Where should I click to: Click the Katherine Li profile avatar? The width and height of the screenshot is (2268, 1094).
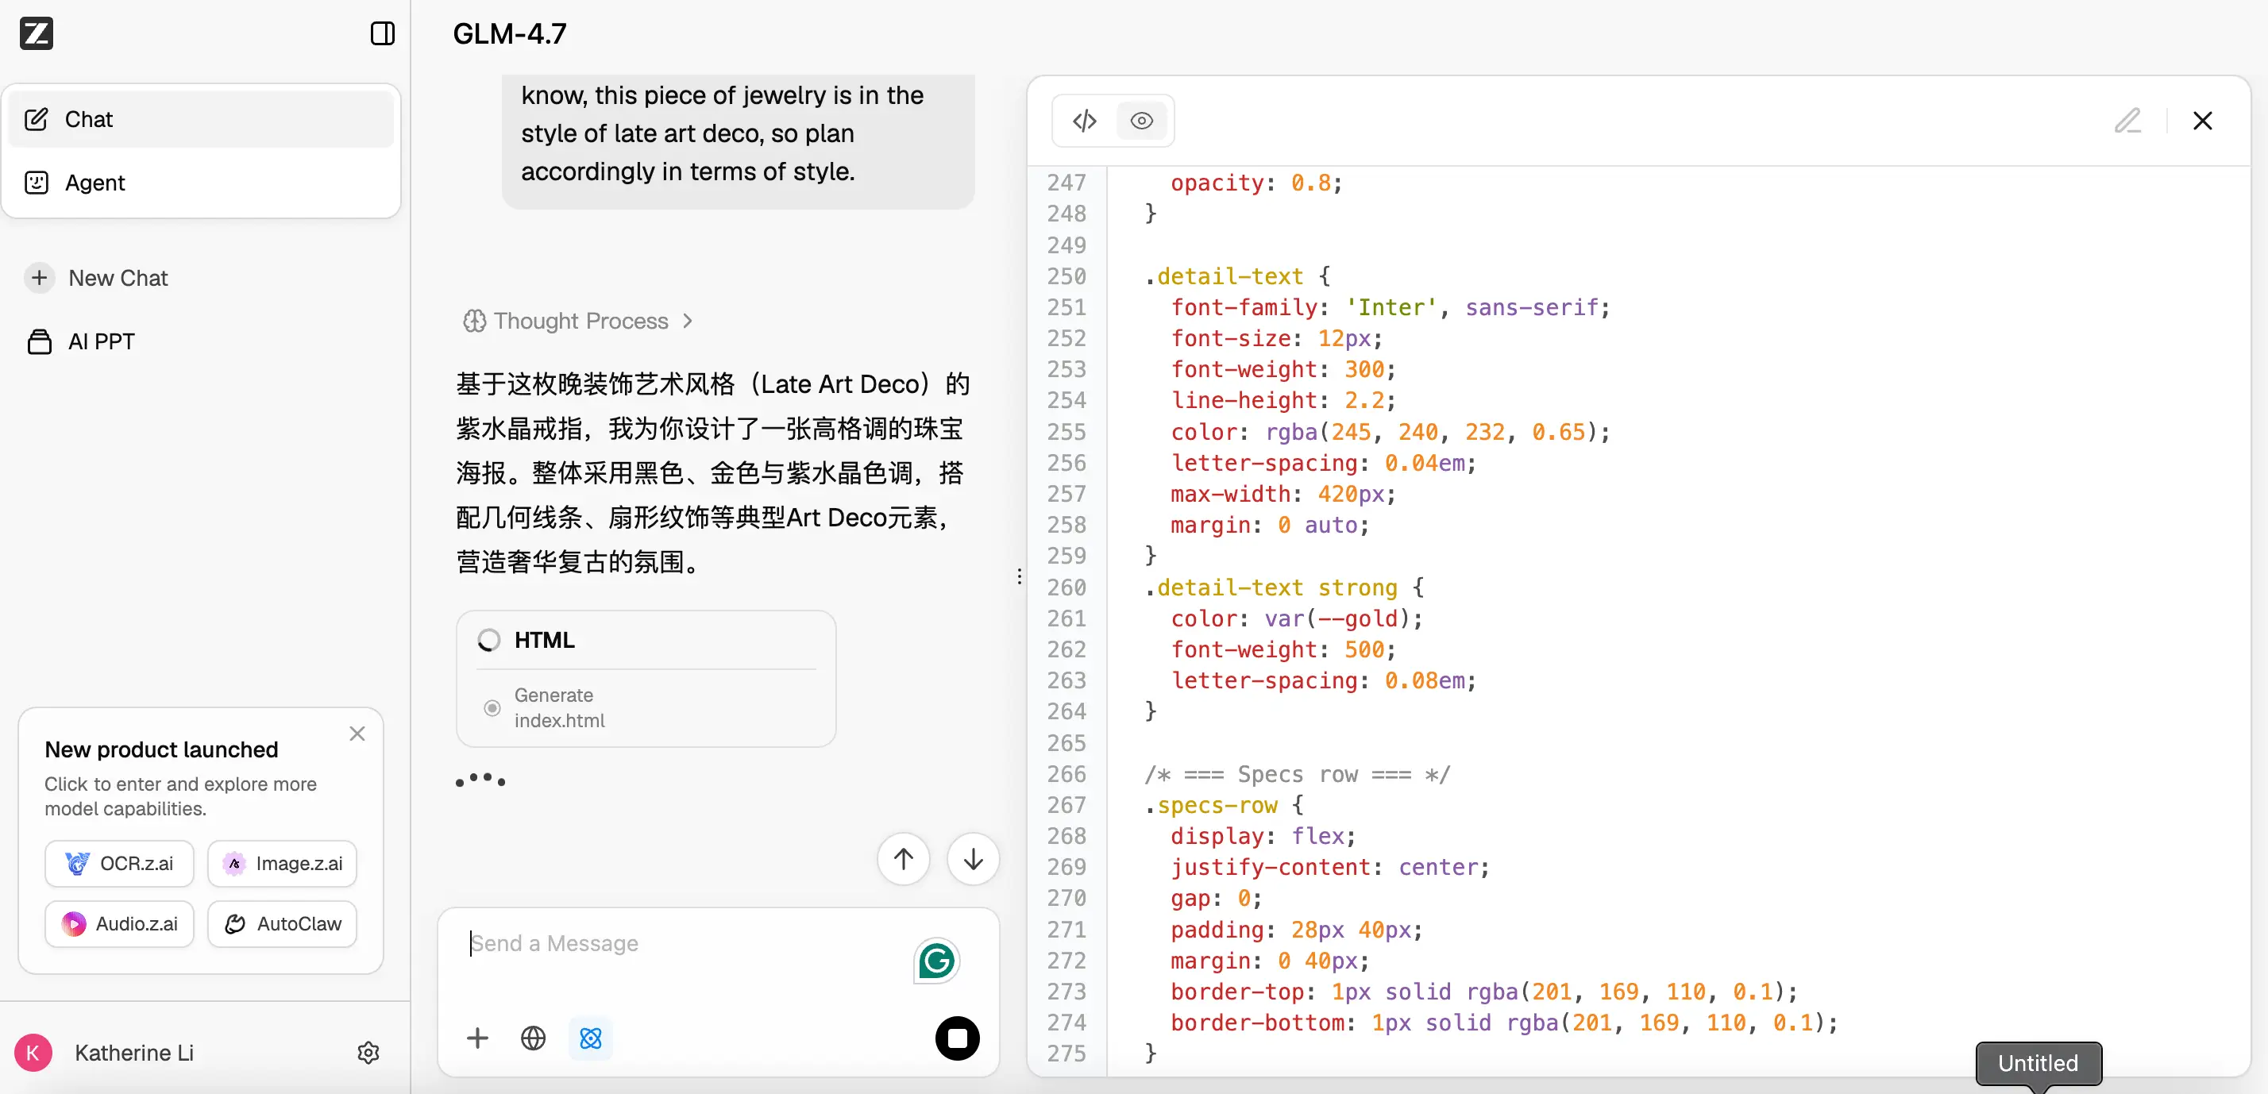click(x=33, y=1052)
